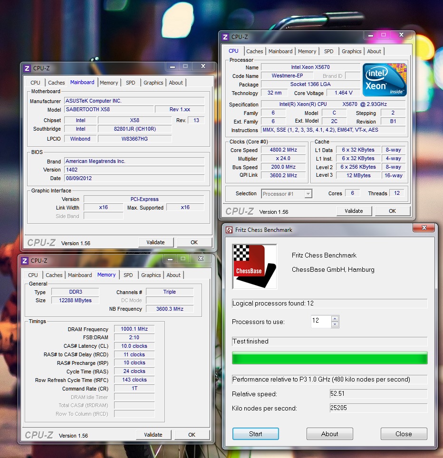Click the Core Speed value 4800.2 MHz

283,150
